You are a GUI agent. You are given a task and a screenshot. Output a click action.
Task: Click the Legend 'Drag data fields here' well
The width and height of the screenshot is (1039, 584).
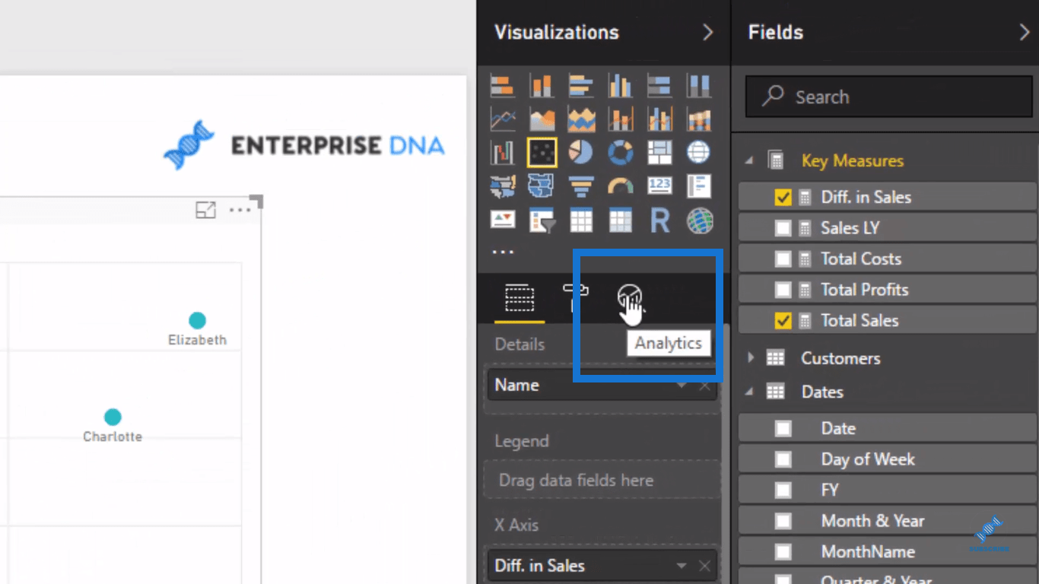tap(602, 480)
